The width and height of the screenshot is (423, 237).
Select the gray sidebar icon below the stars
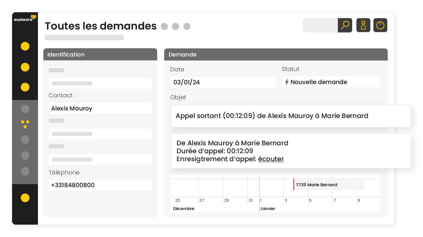click(25, 140)
